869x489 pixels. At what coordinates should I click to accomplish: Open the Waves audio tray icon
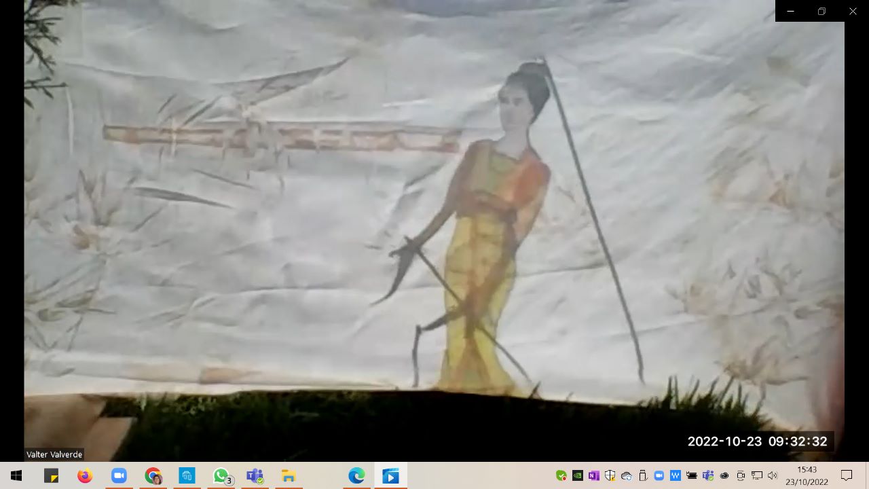click(x=676, y=475)
